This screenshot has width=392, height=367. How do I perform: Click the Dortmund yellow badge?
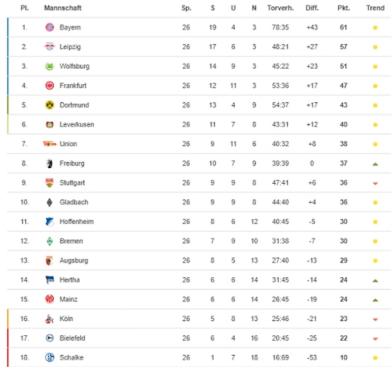click(x=49, y=105)
